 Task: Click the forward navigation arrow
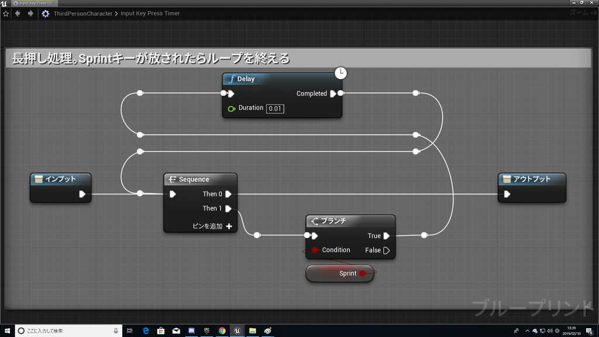click(29, 13)
